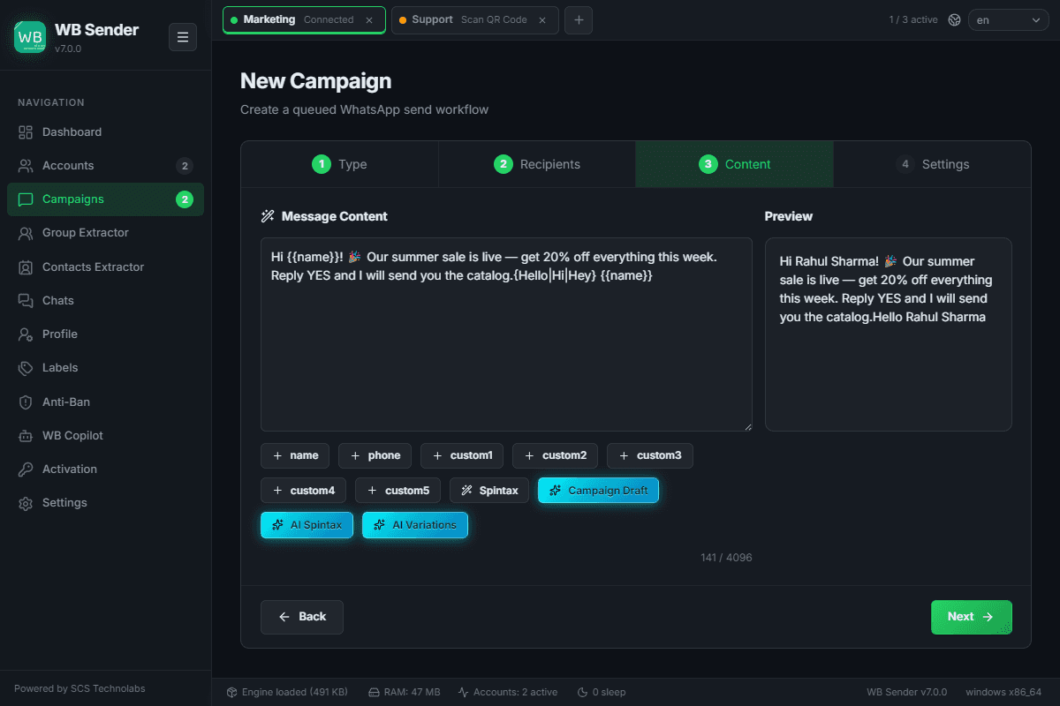Switch to the Marketing account tab
This screenshot has width=1060, height=706.
pyautogui.click(x=304, y=20)
